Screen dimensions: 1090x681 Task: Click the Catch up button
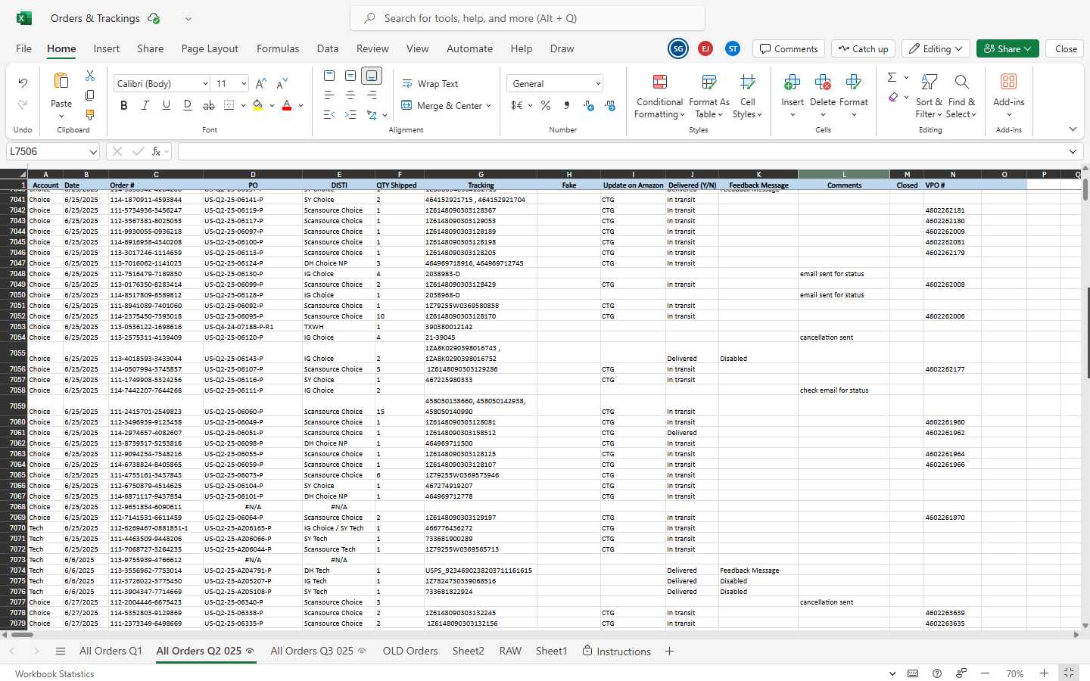863,49
